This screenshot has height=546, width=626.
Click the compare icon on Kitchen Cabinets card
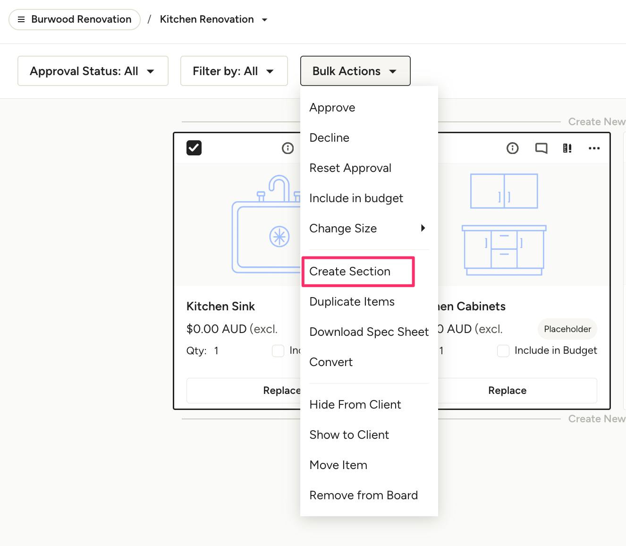click(567, 148)
